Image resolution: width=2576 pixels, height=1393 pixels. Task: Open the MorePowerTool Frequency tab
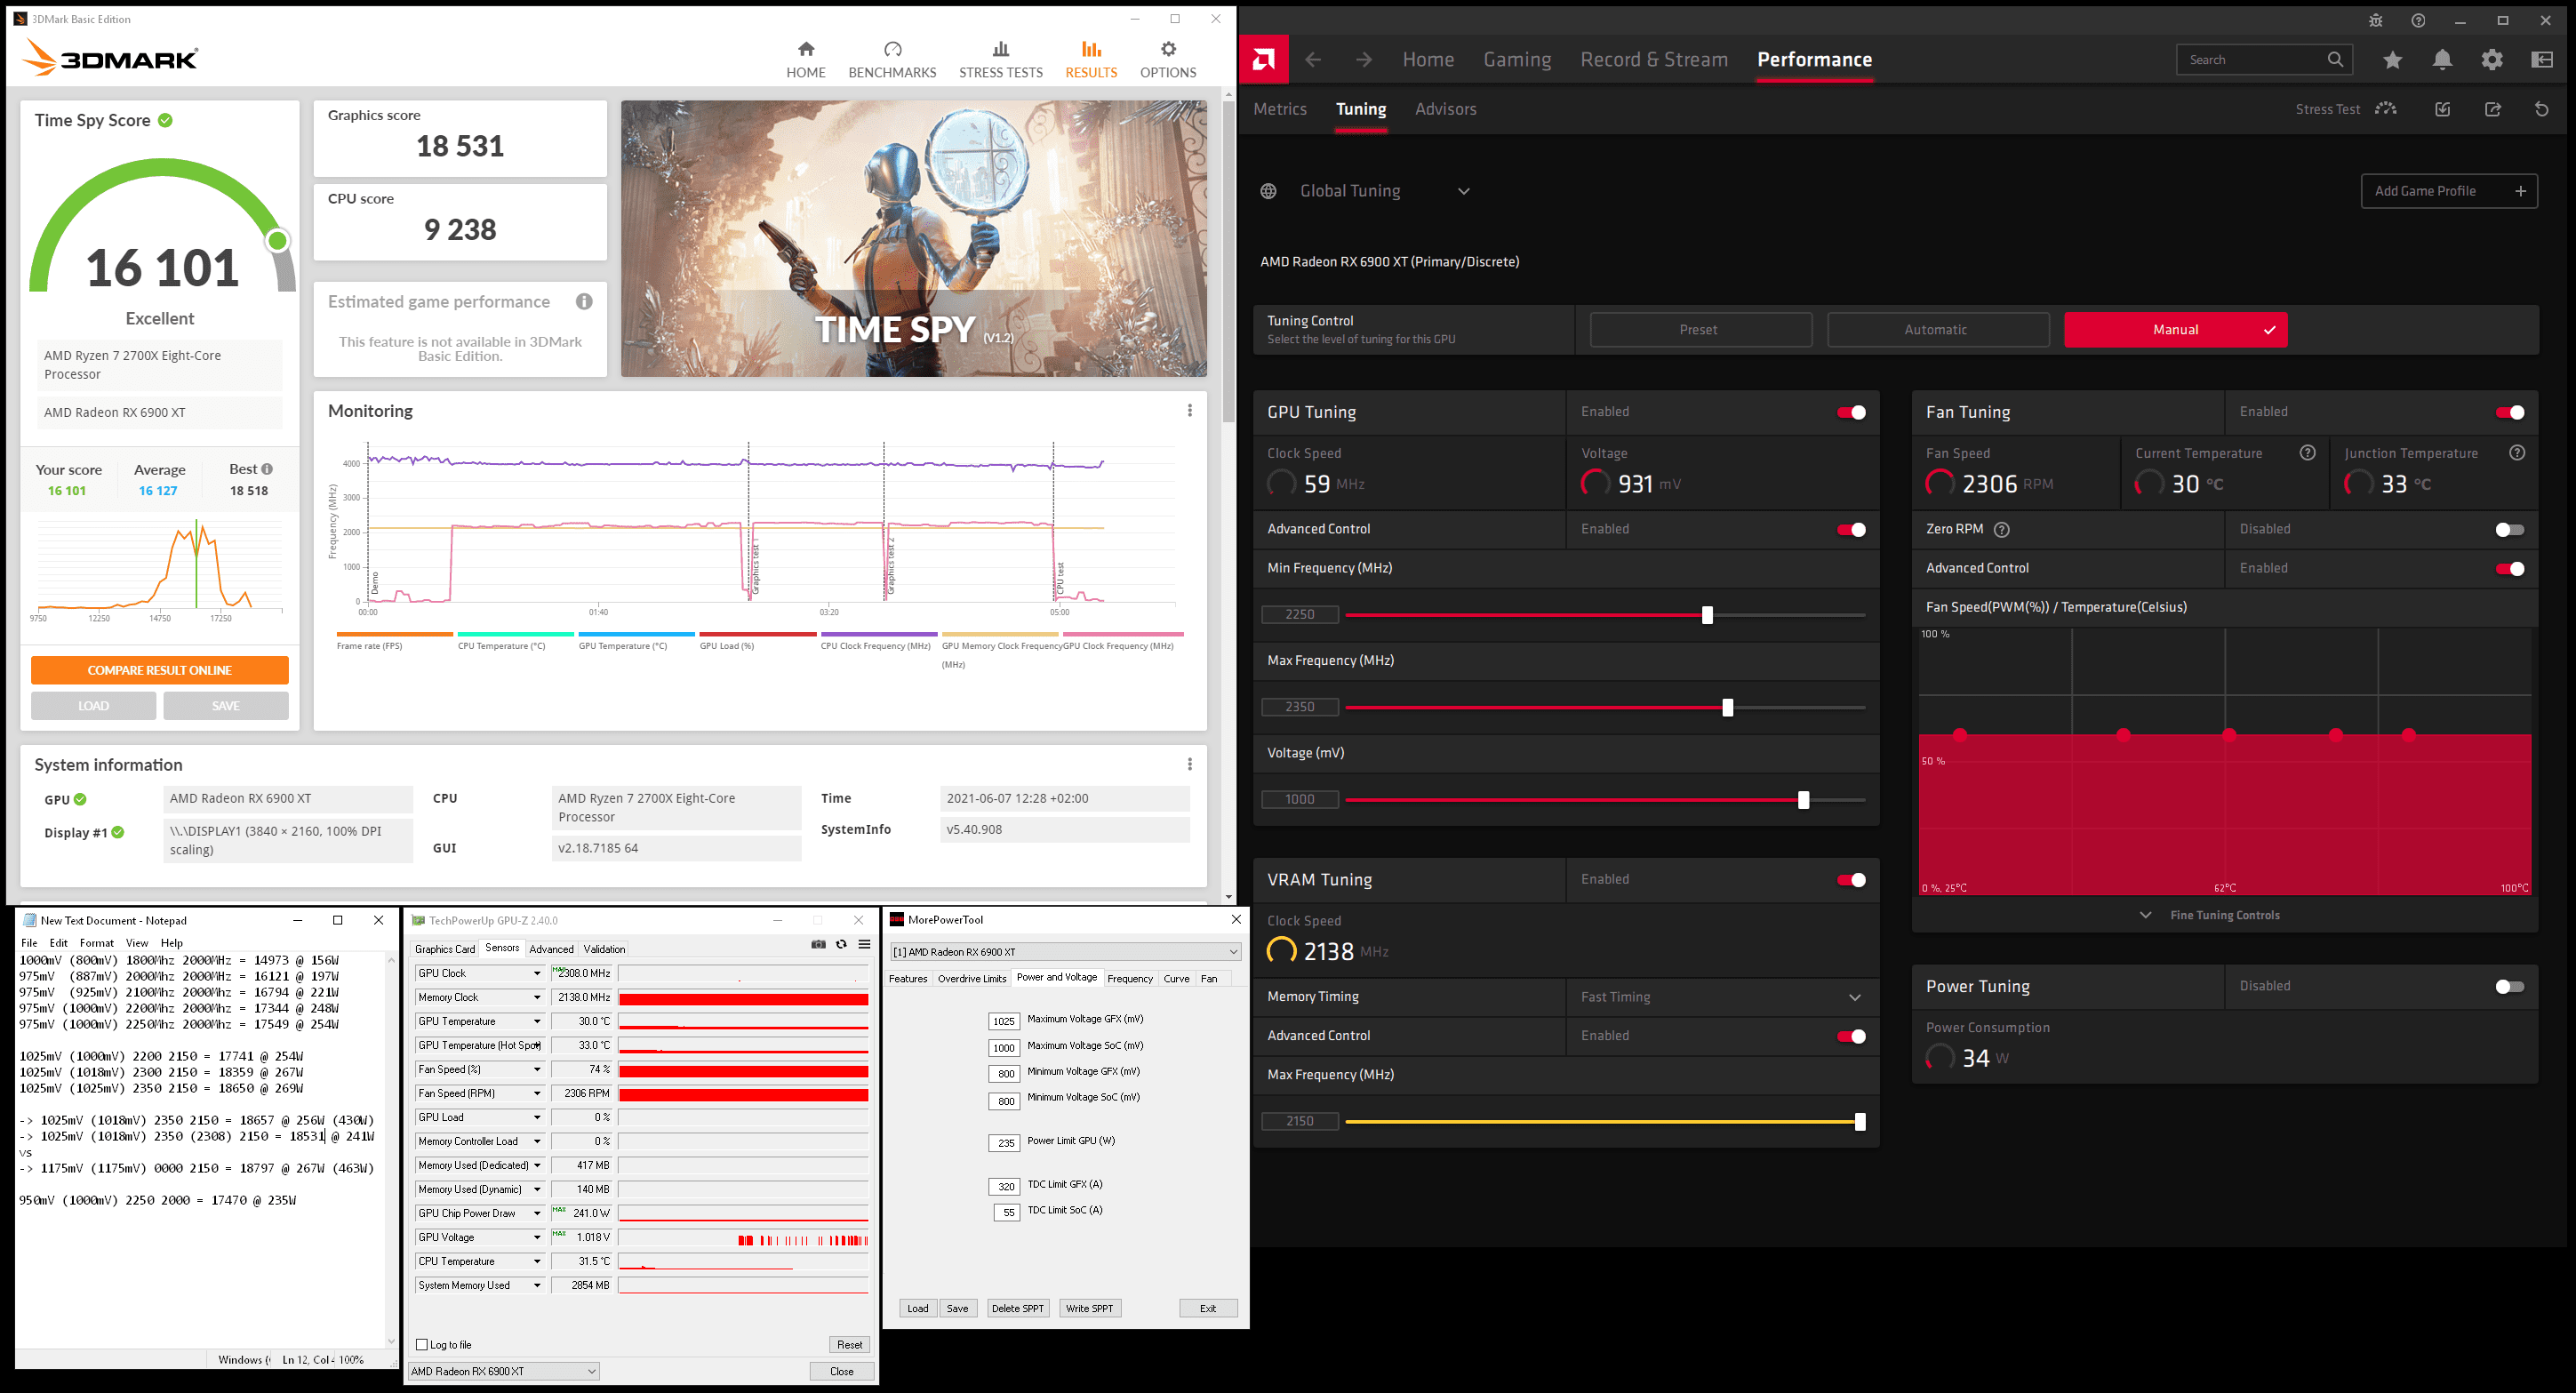[x=1130, y=978]
